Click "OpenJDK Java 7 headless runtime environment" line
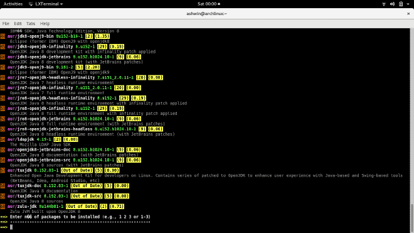This screenshot has width=414, height=233. 62,83
